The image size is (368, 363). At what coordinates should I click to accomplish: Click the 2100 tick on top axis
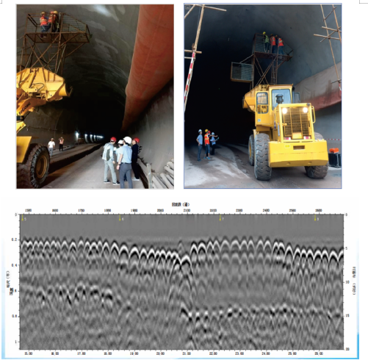coord(187,210)
